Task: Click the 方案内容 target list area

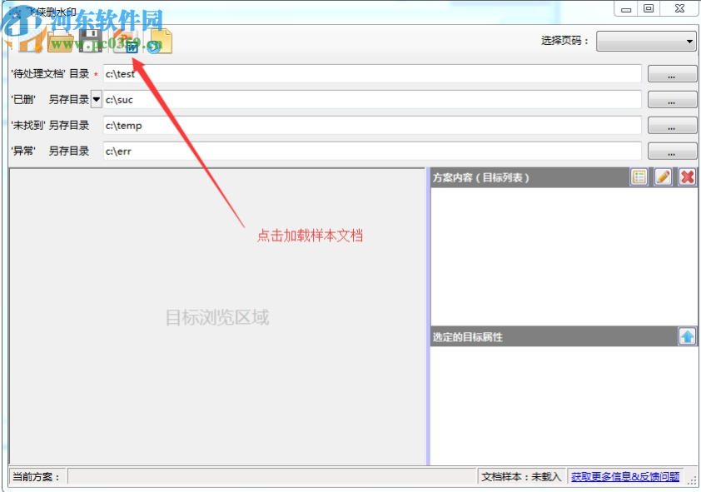Action: coord(564,256)
